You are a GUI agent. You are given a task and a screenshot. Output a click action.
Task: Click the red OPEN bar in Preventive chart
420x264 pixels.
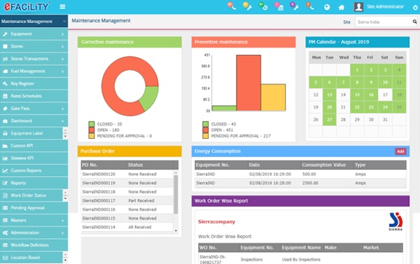(248, 83)
